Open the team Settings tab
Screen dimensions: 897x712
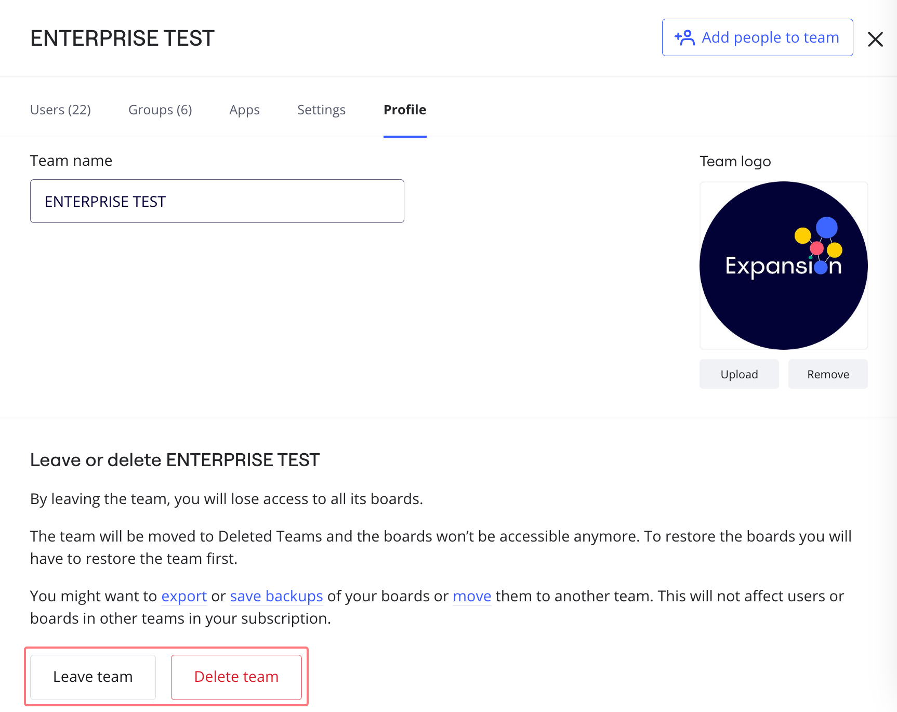point(321,110)
